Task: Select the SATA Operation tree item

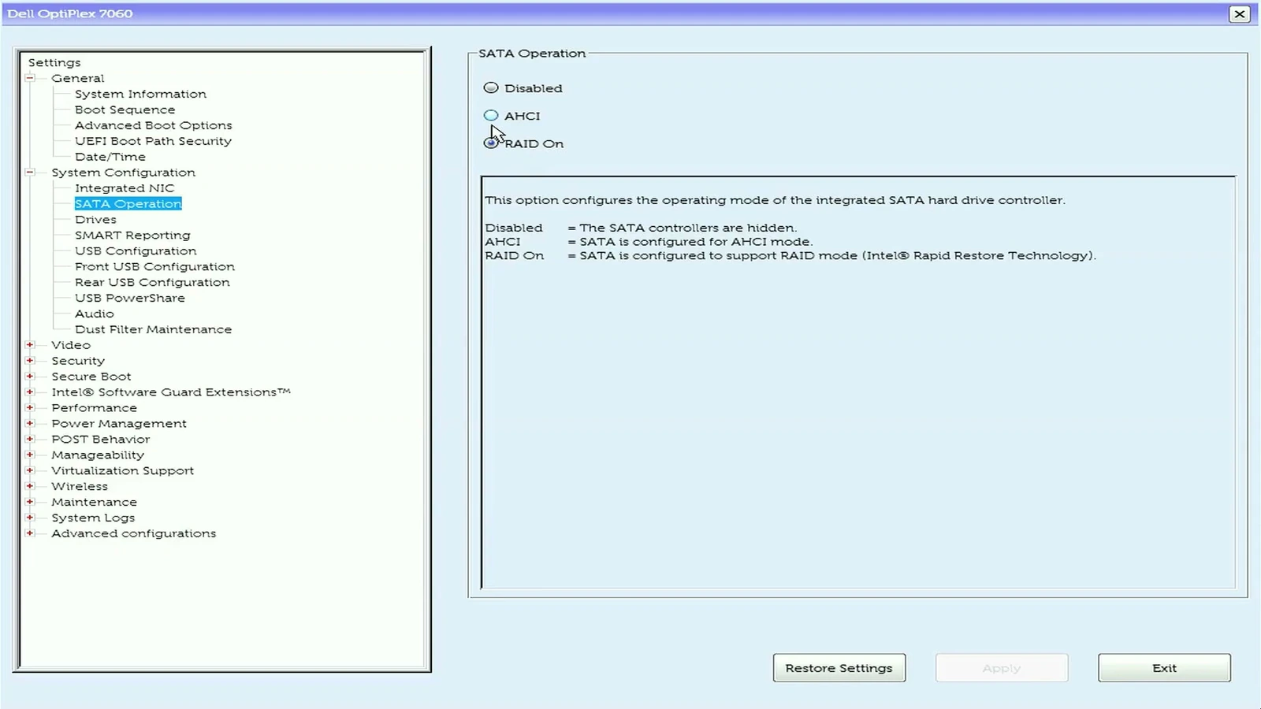Action: coord(128,204)
